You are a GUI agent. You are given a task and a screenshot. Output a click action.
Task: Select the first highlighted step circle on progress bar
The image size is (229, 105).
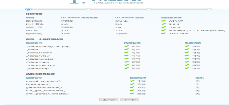pos(28,9)
